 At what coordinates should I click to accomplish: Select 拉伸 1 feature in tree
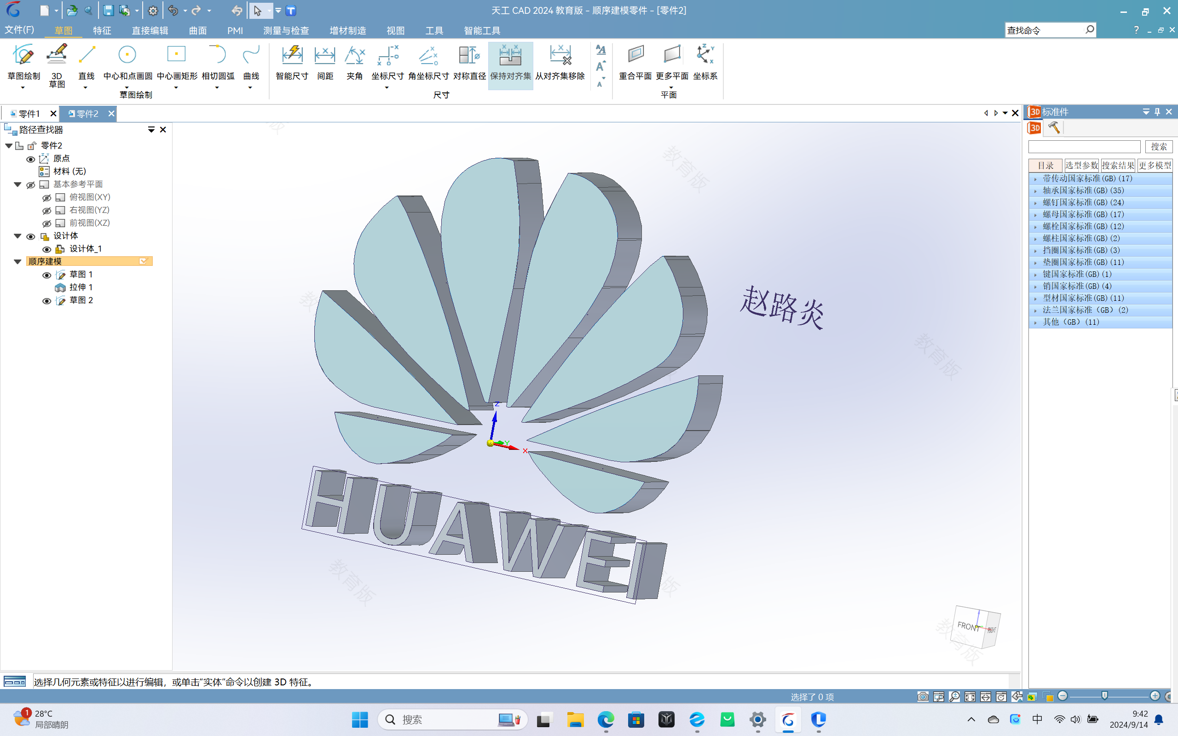coord(81,287)
